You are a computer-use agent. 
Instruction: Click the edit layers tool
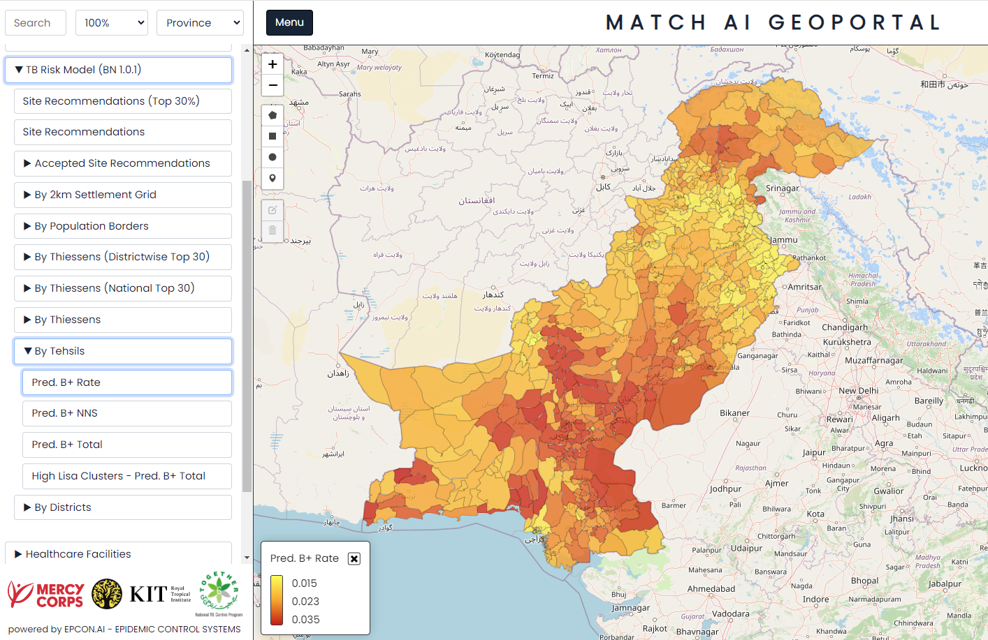[273, 210]
